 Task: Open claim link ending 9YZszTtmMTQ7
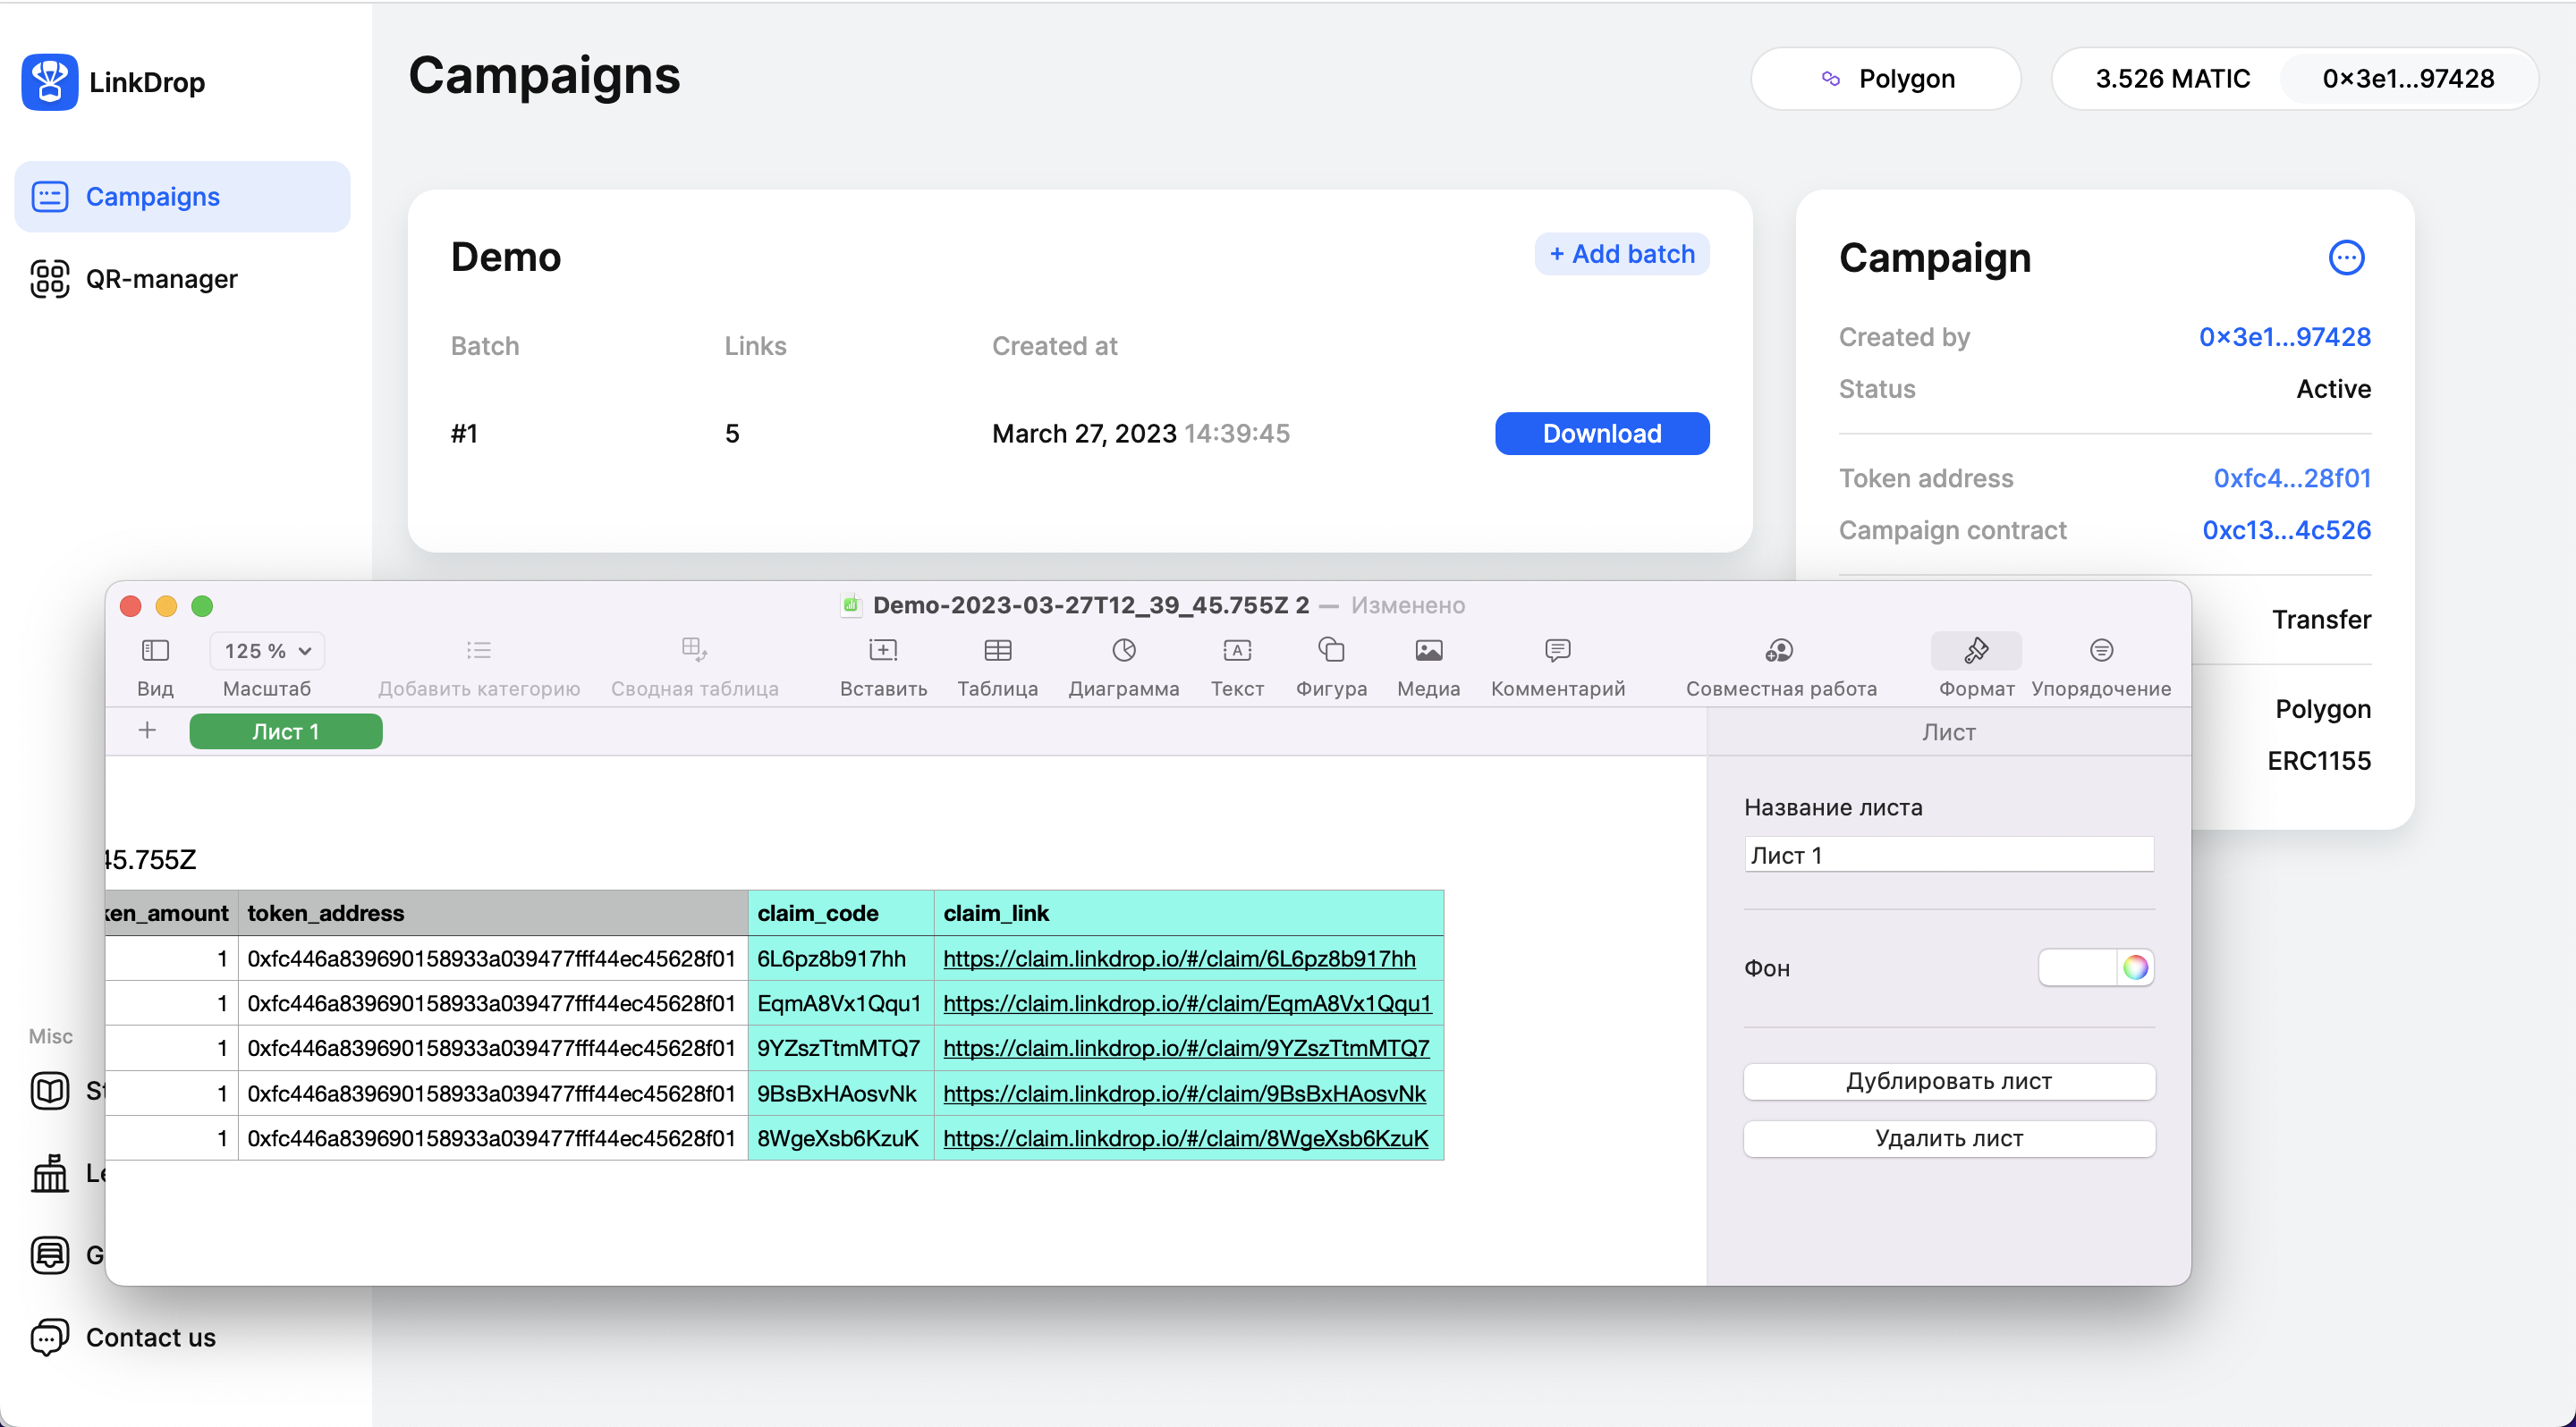[1186, 1048]
